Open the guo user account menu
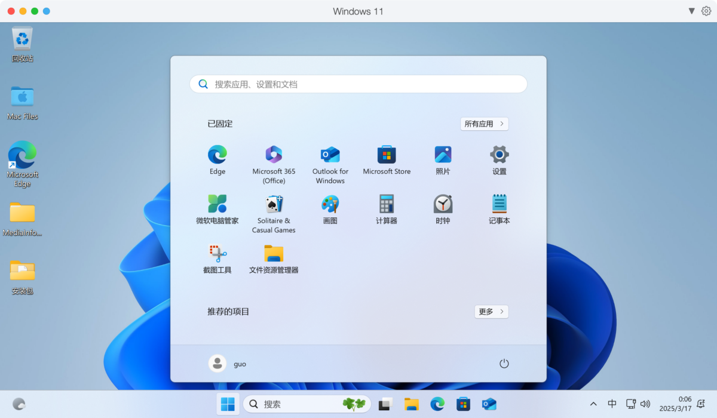The width and height of the screenshot is (717, 418). pyautogui.click(x=228, y=363)
